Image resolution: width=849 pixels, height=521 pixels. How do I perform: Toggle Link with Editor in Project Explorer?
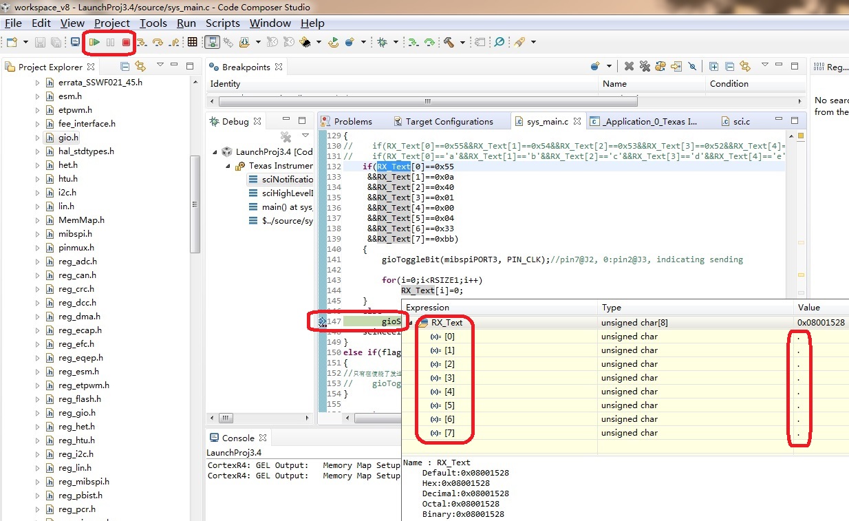pos(140,67)
